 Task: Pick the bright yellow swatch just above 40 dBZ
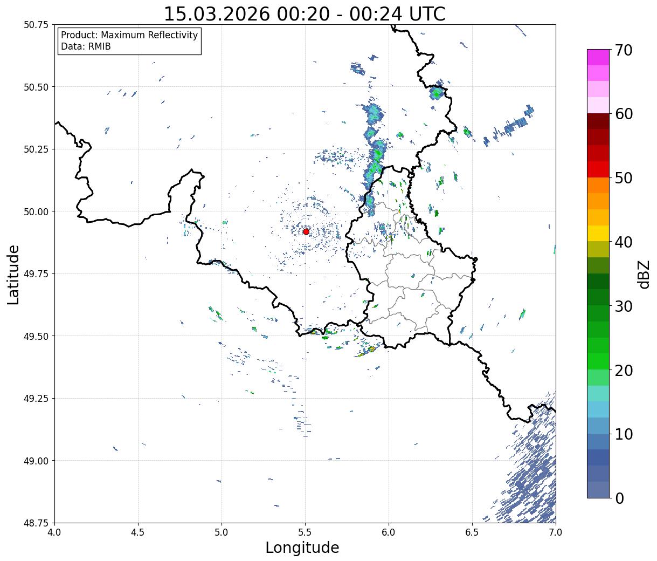point(598,234)
